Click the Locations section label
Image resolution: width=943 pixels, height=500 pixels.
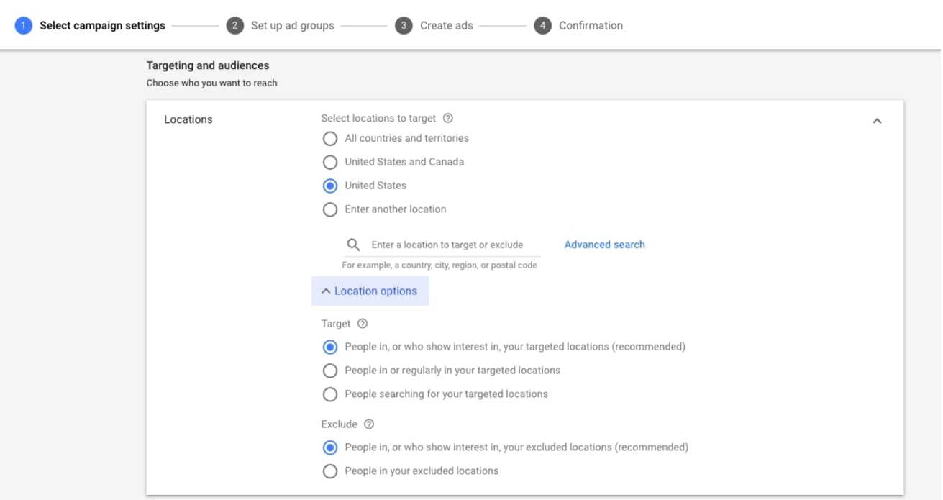(x=188, y=119)
